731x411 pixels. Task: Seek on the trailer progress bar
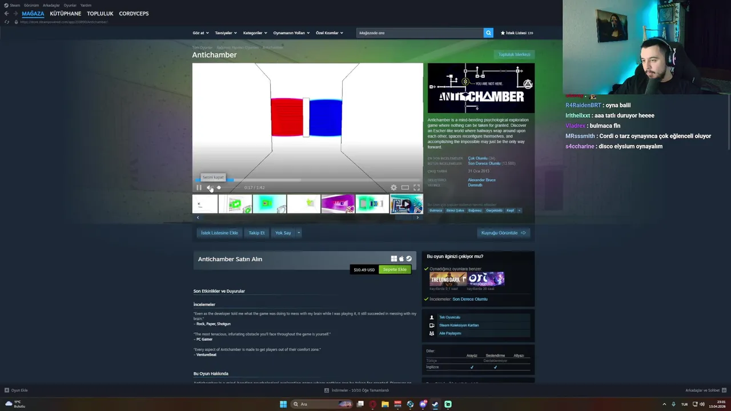pos(307,180)
